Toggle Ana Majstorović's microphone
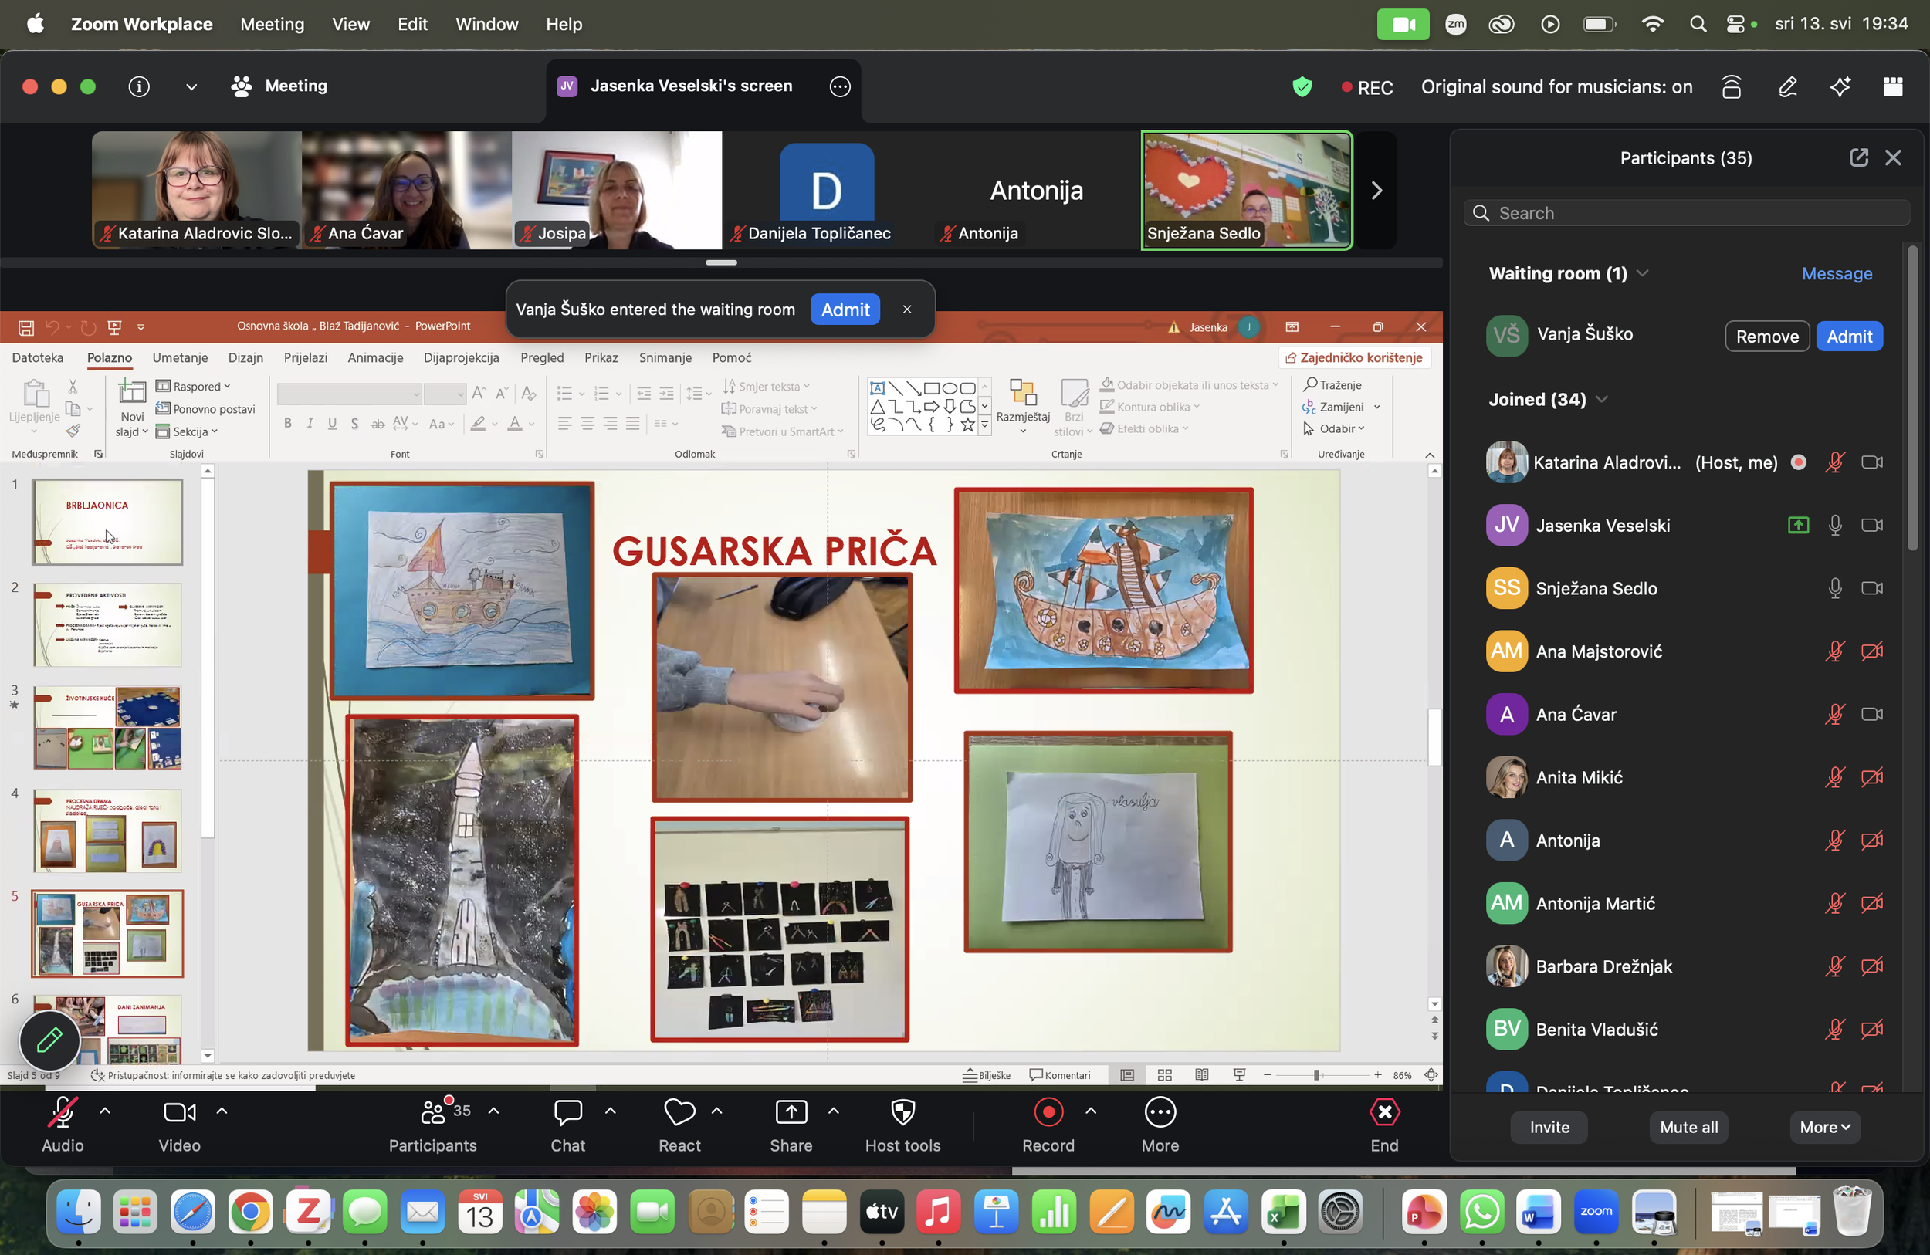This screenshot has height=1255, width=1930. point(1835,651)
